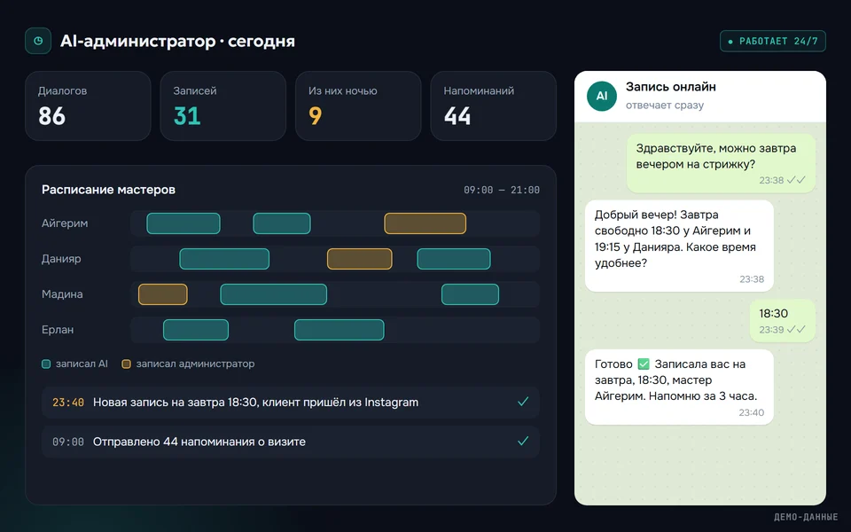
Task: Click the master name Мадина
Action: point(62,294)
